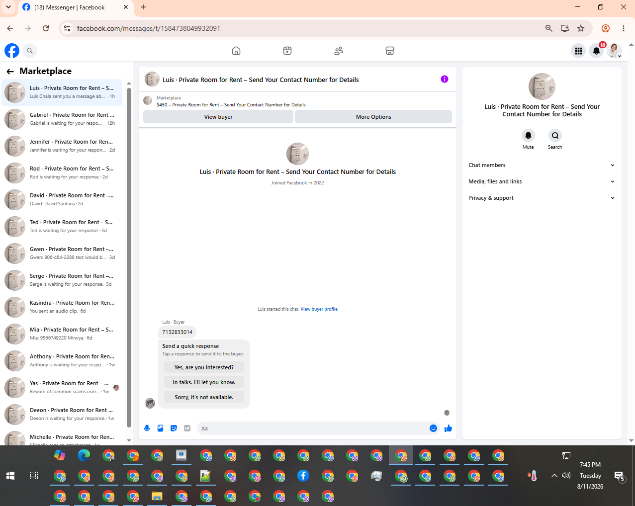Open Yas conversation in chat list

point(62,388)
